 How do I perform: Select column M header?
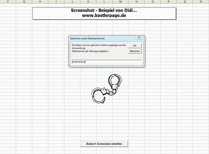120,2
